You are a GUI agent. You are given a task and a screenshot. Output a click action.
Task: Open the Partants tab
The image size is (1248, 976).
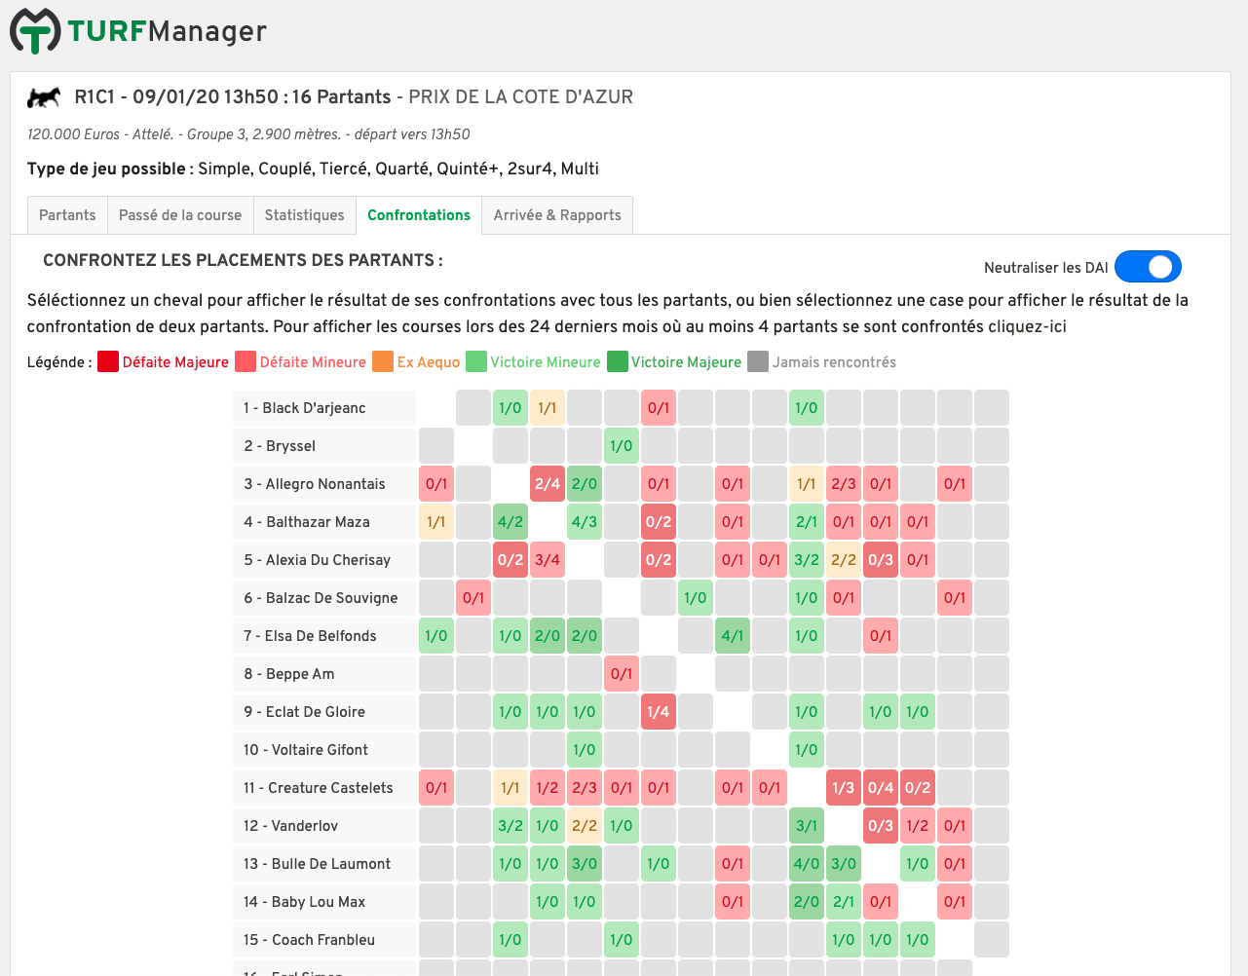[67, 215]
